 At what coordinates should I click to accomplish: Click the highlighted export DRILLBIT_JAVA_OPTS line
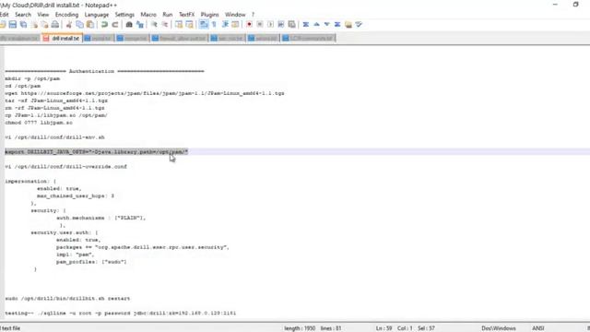pos(96,151)
